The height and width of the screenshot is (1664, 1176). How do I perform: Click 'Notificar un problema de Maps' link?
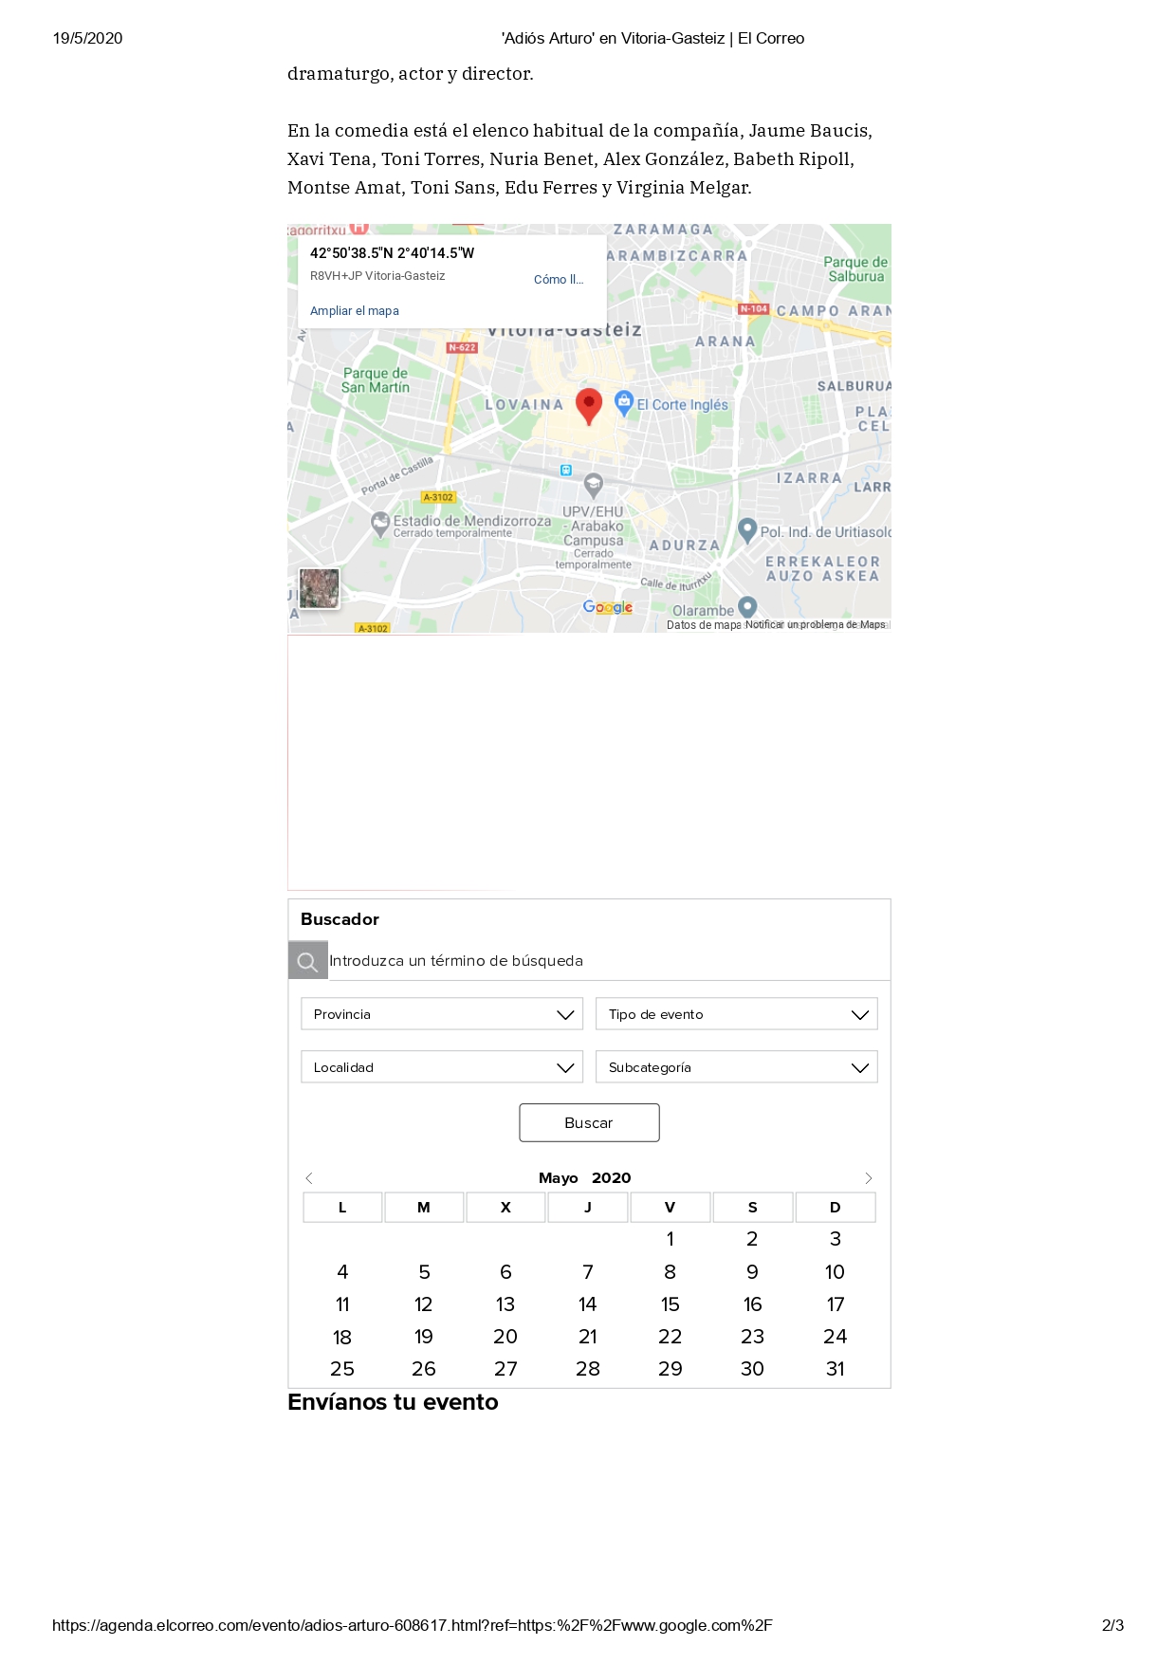816,625
